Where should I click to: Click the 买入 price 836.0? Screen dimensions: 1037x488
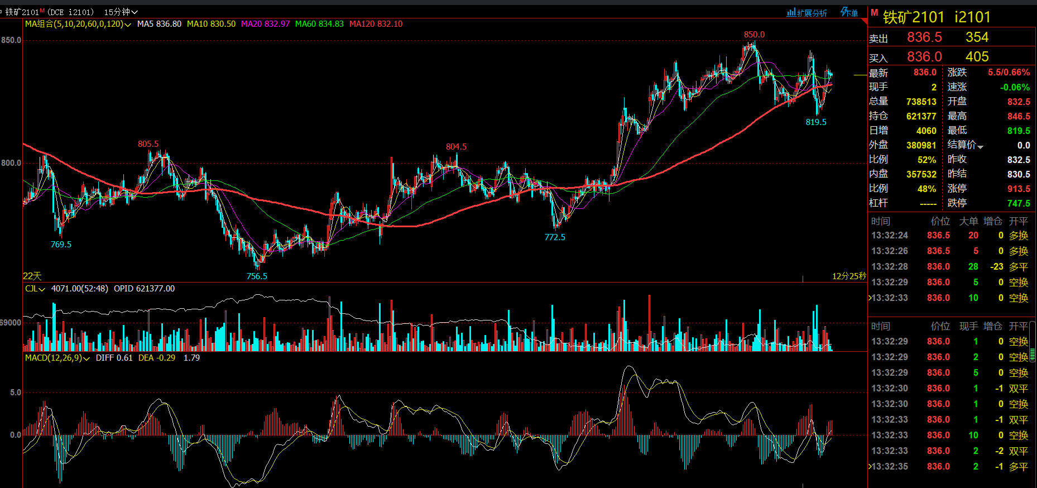924,57
